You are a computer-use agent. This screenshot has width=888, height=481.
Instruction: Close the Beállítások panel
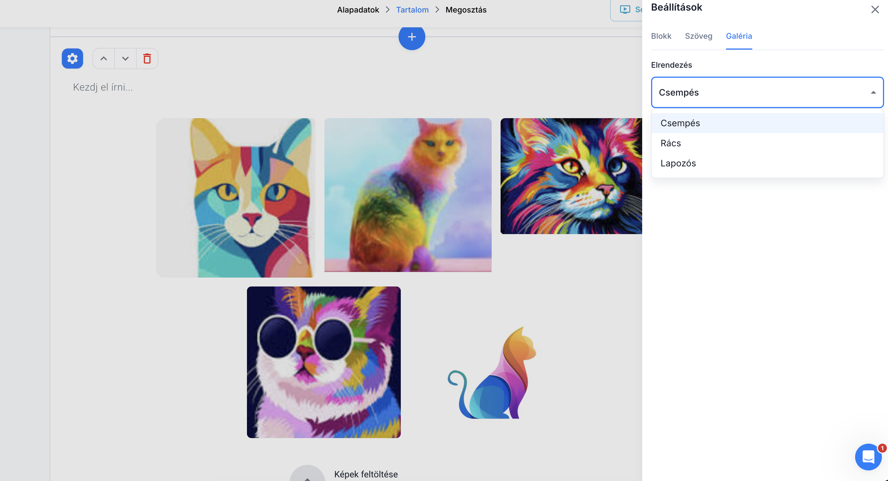click(875, 10)
